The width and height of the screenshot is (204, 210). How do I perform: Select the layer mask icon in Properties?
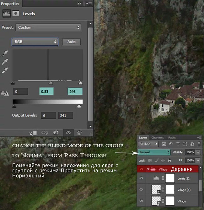(x=16, y=13)
